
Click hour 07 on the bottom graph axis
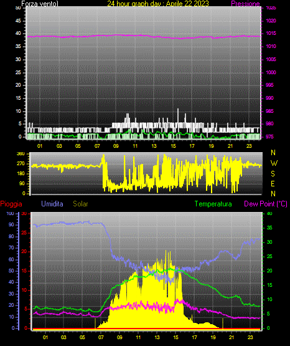pyautogui.click(x=101, y=337)
